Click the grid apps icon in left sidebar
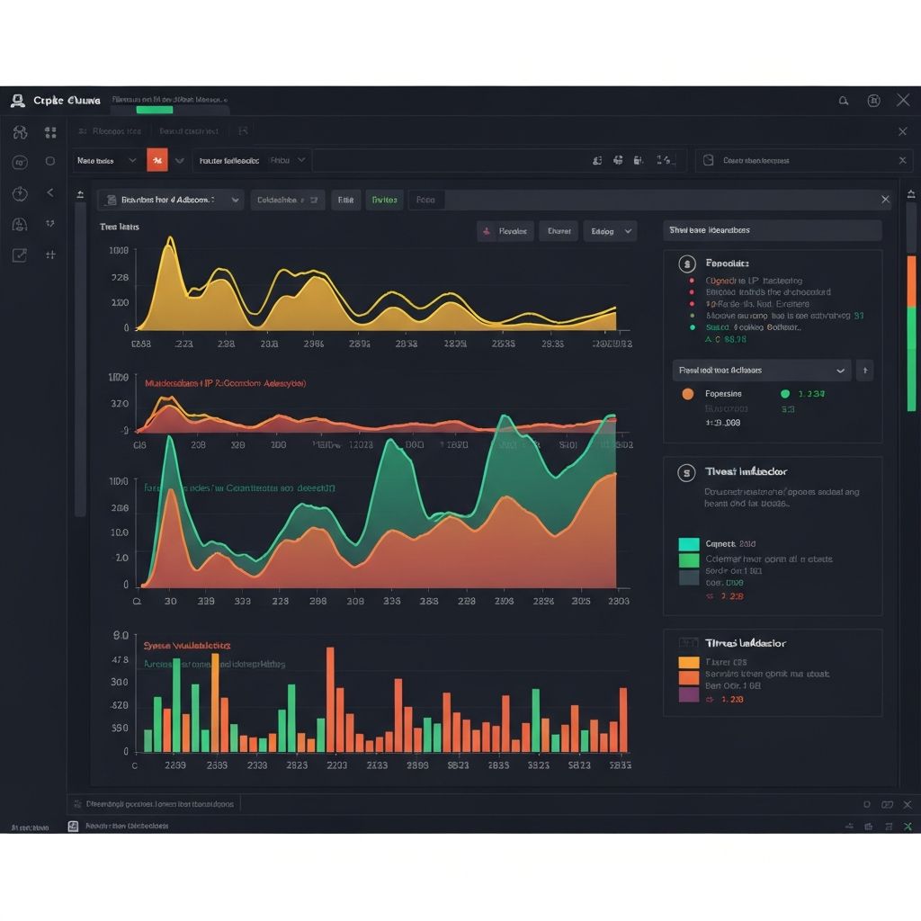The height and width of the screenshot is (921, 921). (50, 132)
